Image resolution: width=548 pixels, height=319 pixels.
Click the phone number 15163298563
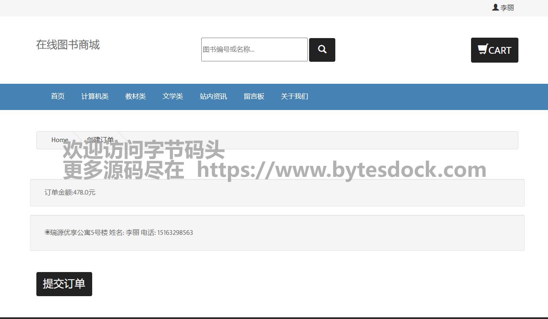click(x=175, y=233)
